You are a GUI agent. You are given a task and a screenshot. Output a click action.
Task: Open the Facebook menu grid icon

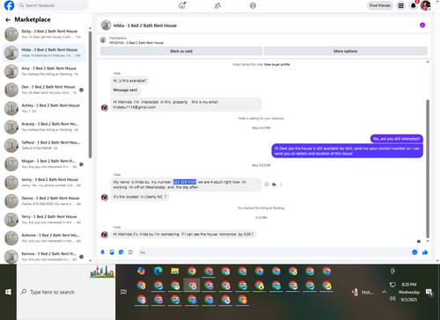point(400,5)
